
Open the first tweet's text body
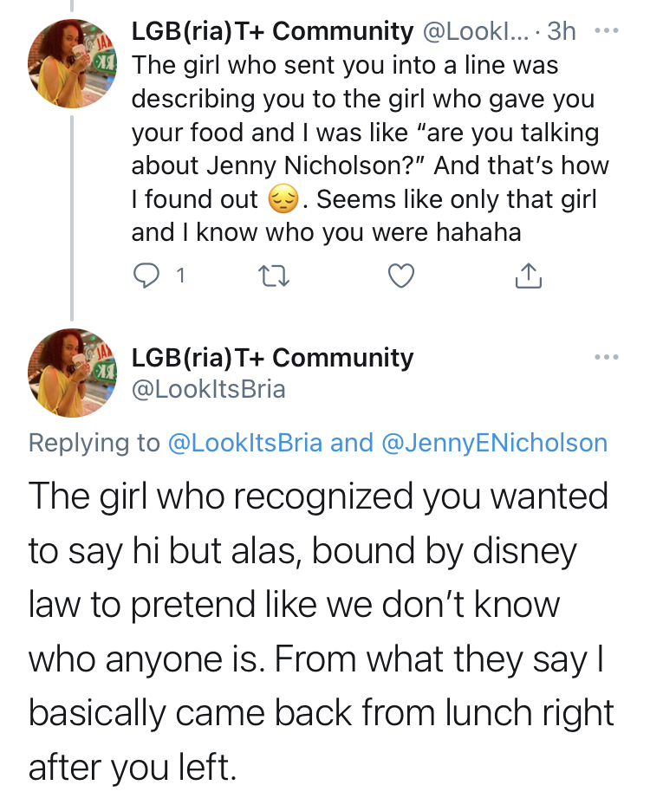tap(370, 148)
